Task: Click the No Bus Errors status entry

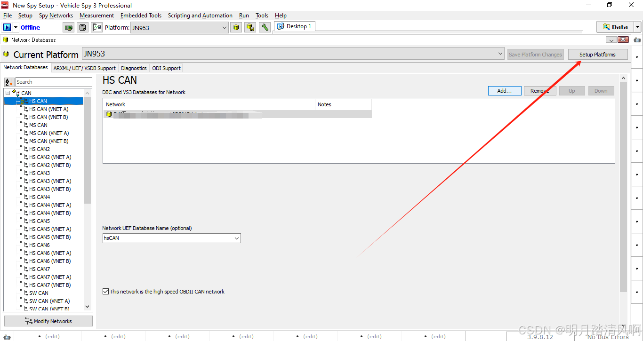Action: point(608,337)
